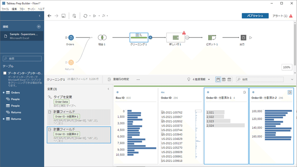Click the アラート (1) link

coord(280,16)
